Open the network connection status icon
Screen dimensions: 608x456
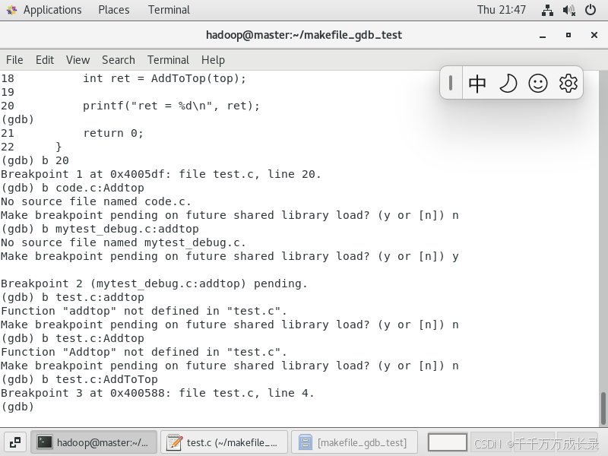547,10
